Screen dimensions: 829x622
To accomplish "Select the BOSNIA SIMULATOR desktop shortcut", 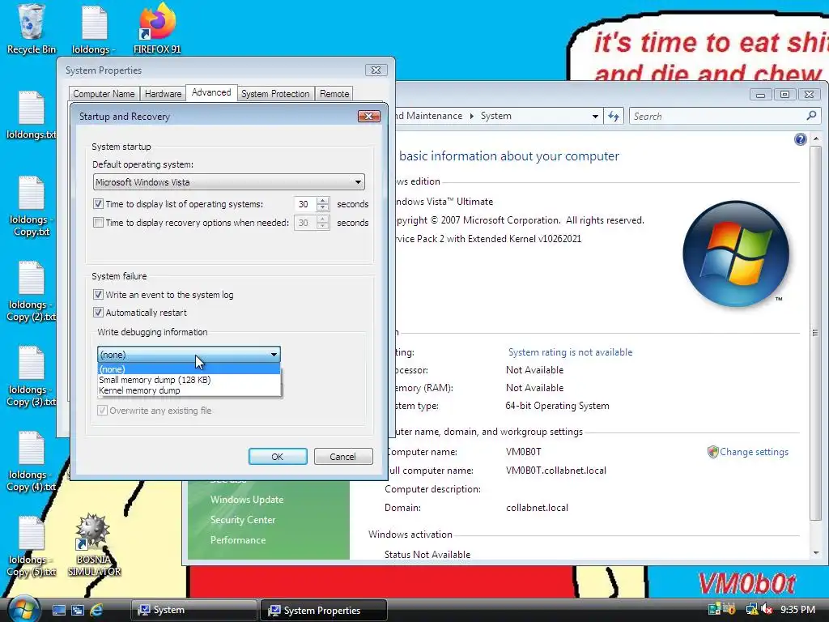I will click(x=94, y=545).
